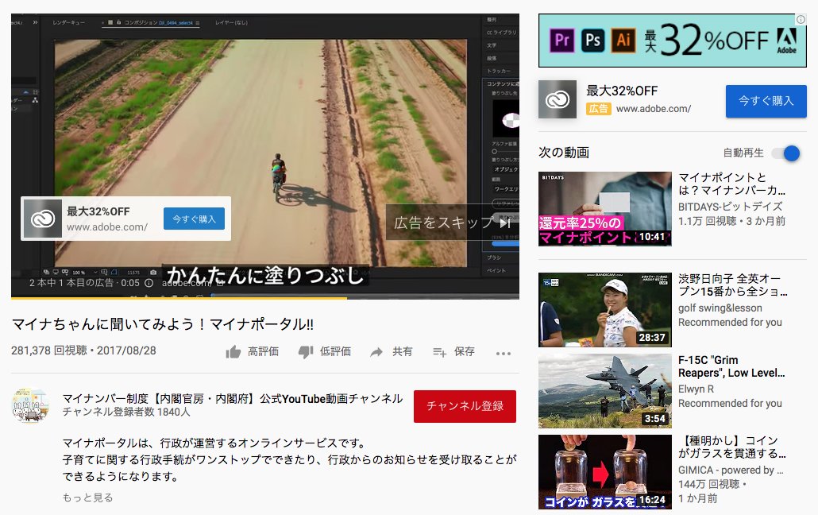Expand the description with もっと見る
Screen dimensions: 818x515
pos(87,498)
